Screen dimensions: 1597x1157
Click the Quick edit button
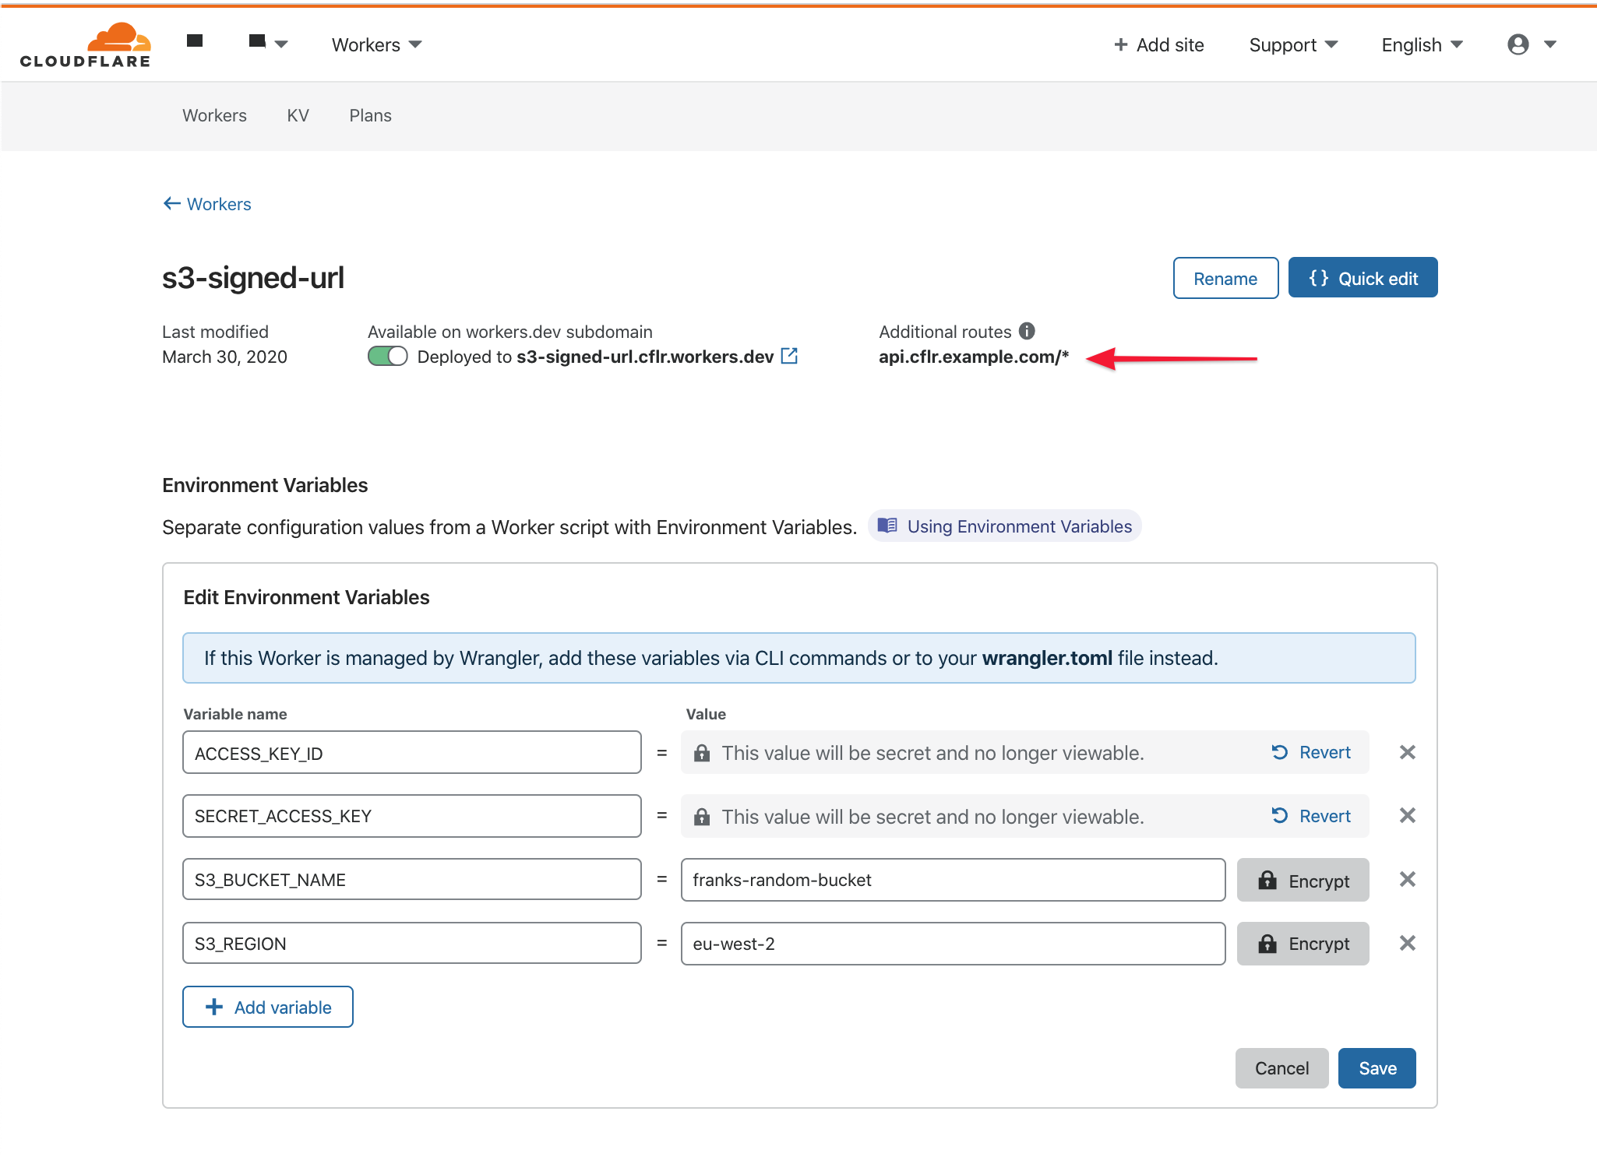coord(1363,278)
